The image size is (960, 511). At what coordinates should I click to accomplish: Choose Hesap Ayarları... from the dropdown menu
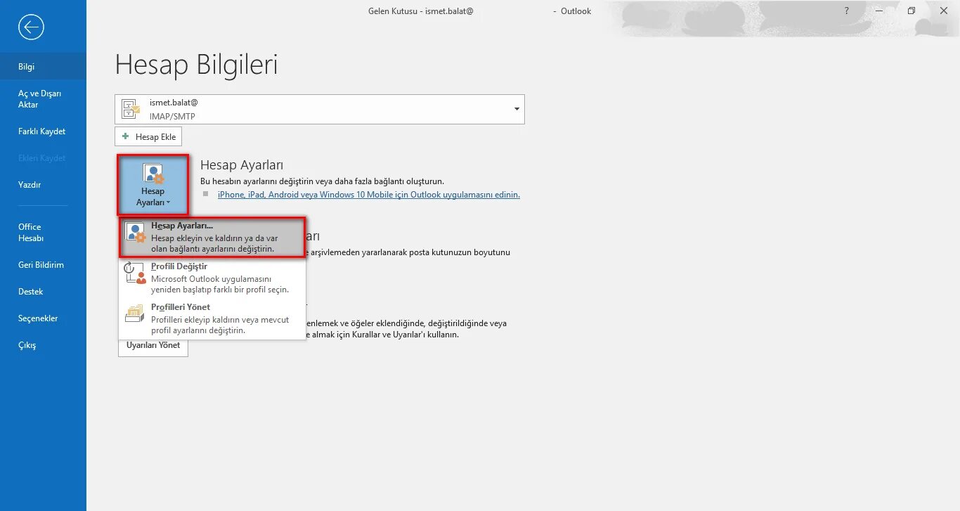point(212,238)
